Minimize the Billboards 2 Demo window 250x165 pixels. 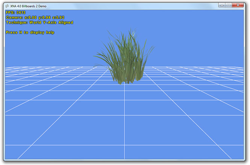click(222, 5)
